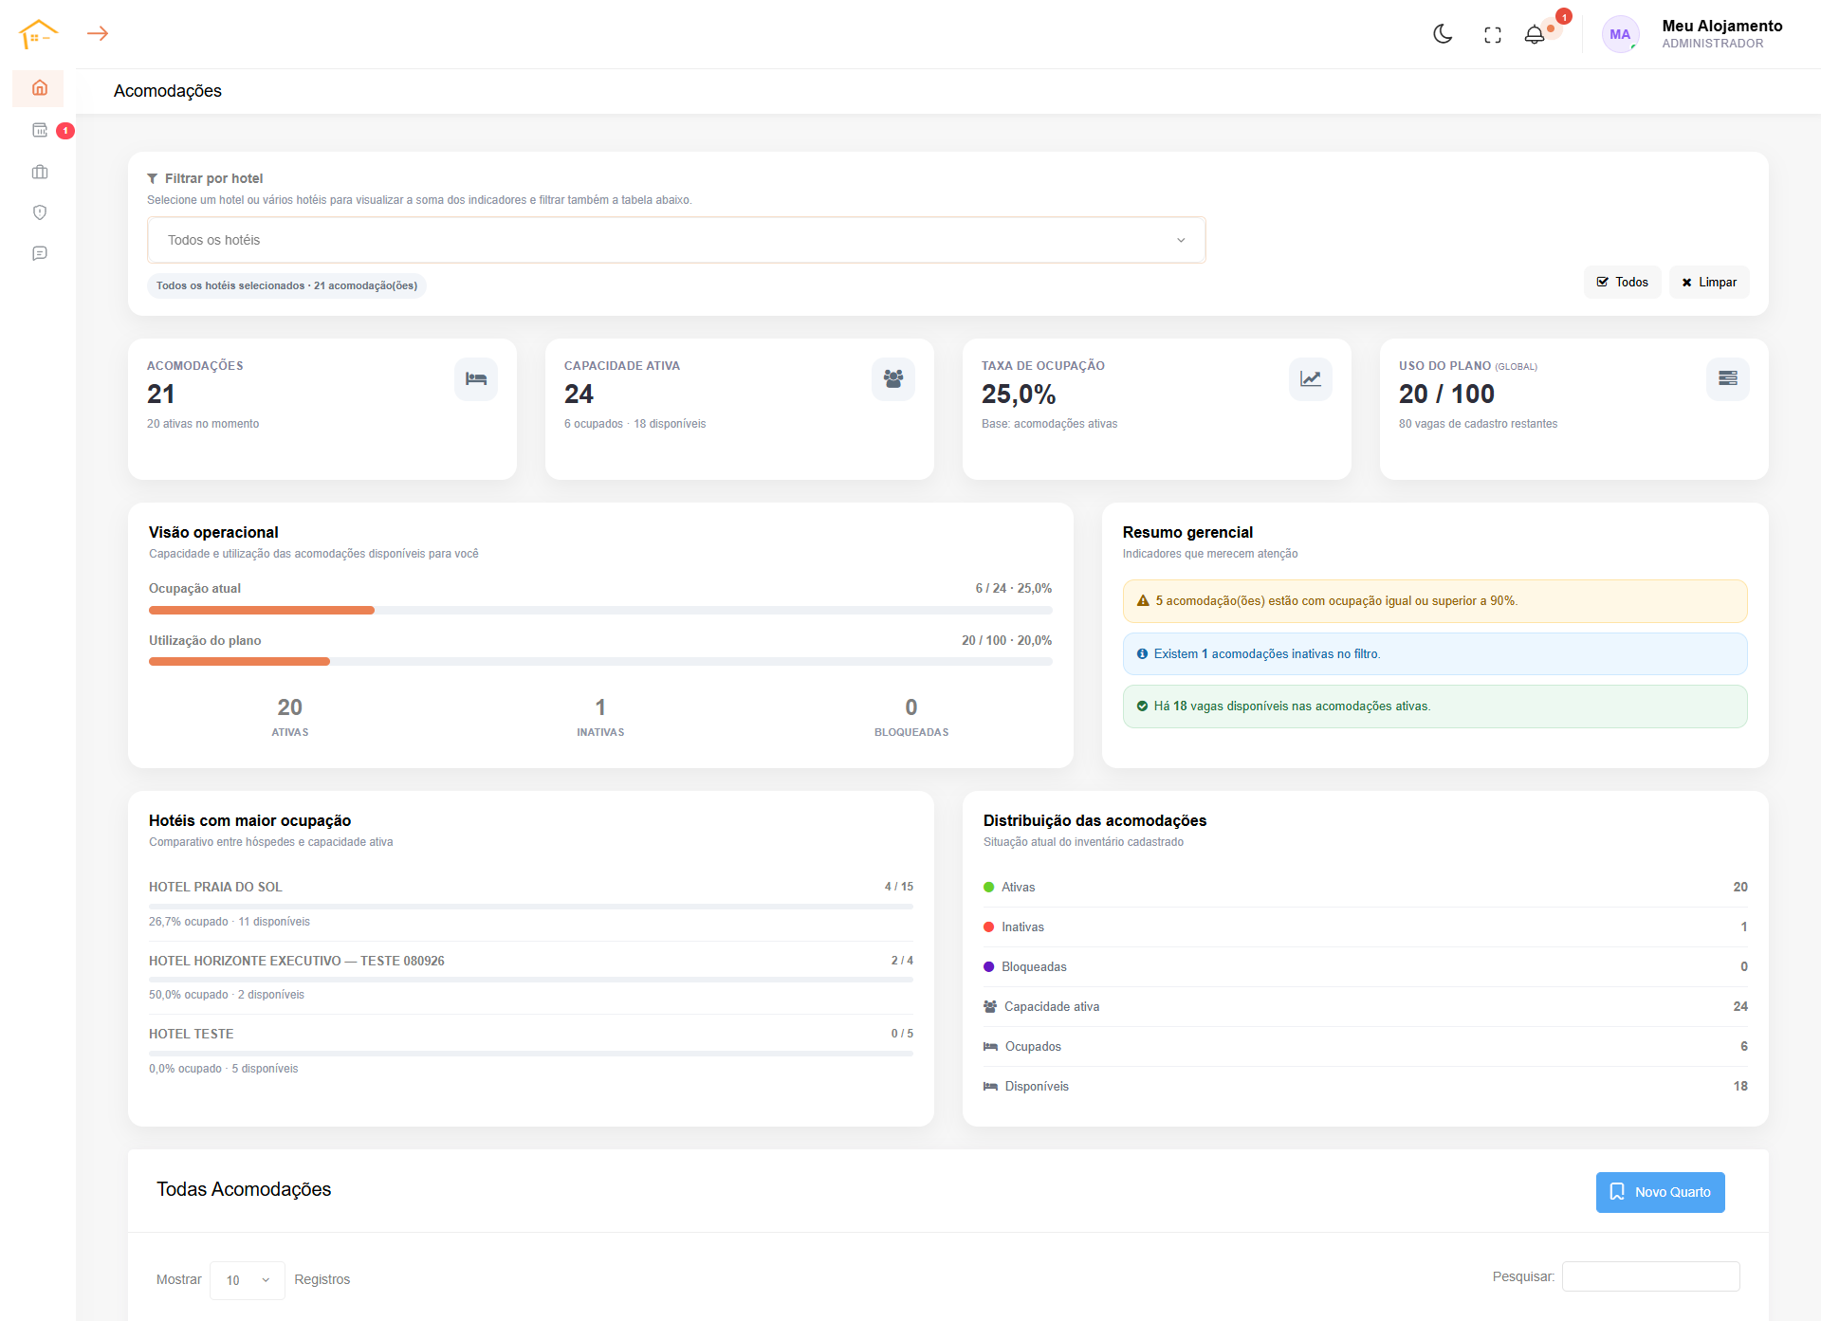Image resolution: width=1821 pixels, height=1321 pixels.
Task: Select all hotels with the Todos button
Action: (1623, 283)
